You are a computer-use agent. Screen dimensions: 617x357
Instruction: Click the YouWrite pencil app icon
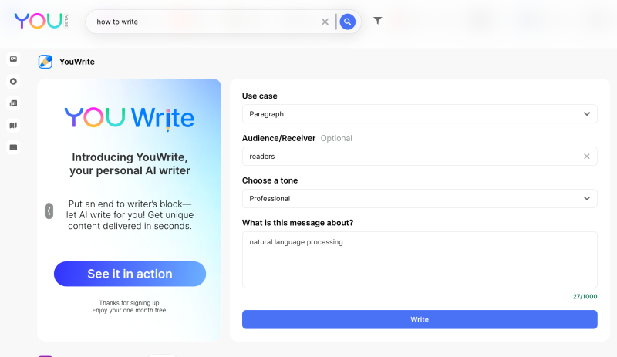pyautogui.click(x=46, y=62)
